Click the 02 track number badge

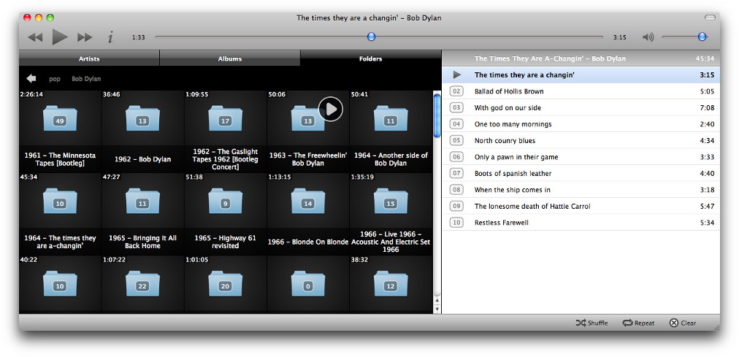(456, 91)
